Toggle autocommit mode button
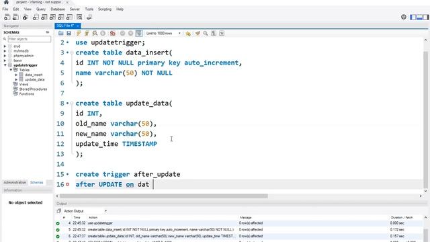This screenshot has width=430, height=242. [139, 34]
